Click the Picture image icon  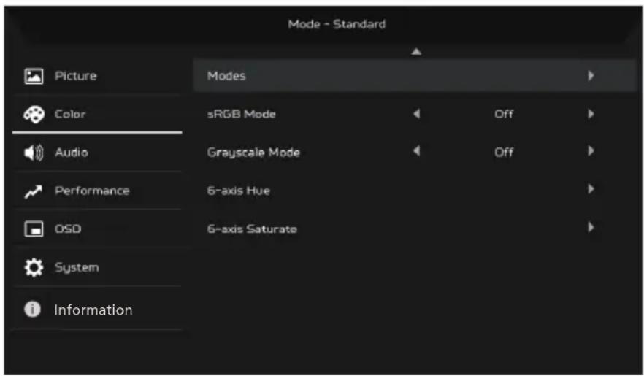(x=34, y=77)
